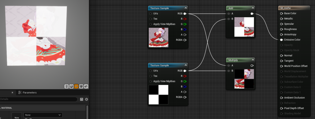Click UVs input pin of checkerboard Texture Sample
Viewport: 315px width, 119px height.
(x=151, y=71)
